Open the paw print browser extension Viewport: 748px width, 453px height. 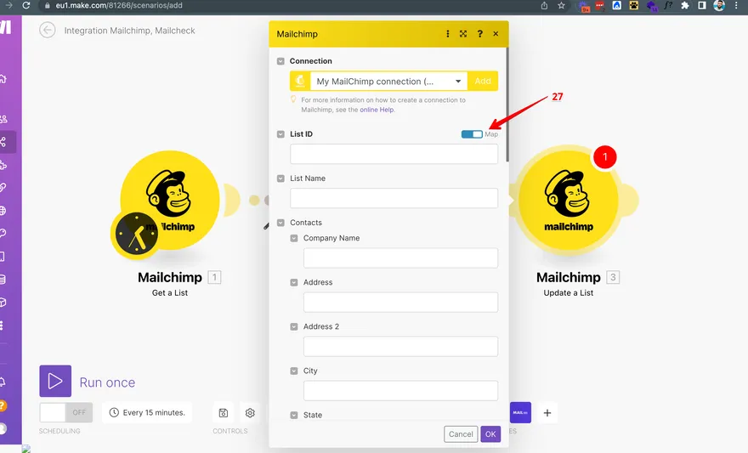[x=634, y=5]
